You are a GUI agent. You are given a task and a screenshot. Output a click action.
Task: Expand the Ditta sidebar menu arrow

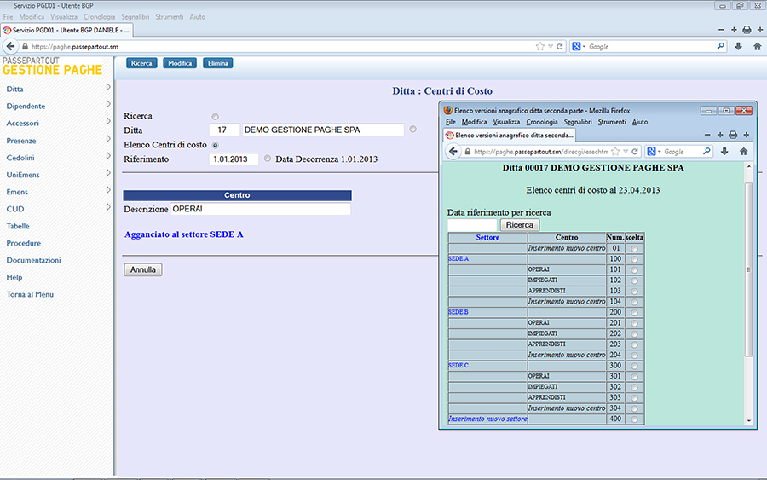pyautogui.click(x=108, y=87)
